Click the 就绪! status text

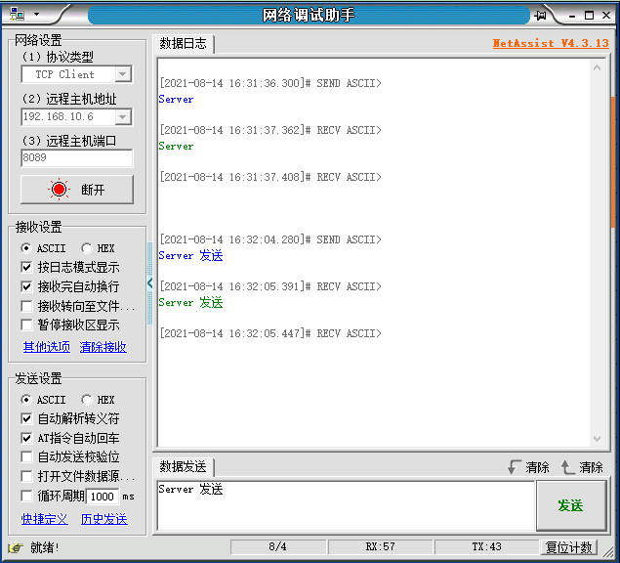pos(45,548)
